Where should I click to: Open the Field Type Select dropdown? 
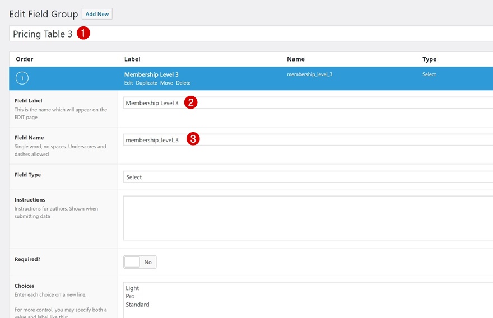tap(307, 177)
